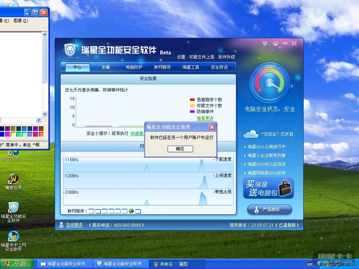Open the 在线服务 link
This screenshot has height=269, width=359.
[x=74, y=225]
